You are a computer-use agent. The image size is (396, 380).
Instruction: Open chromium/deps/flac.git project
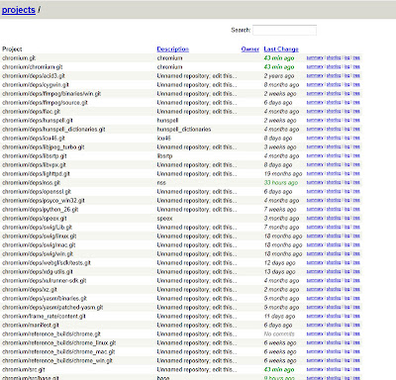32,112
